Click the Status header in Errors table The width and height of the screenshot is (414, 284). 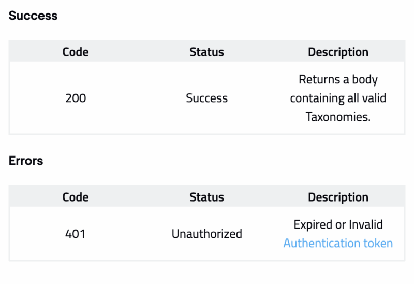tap(206, 197)
